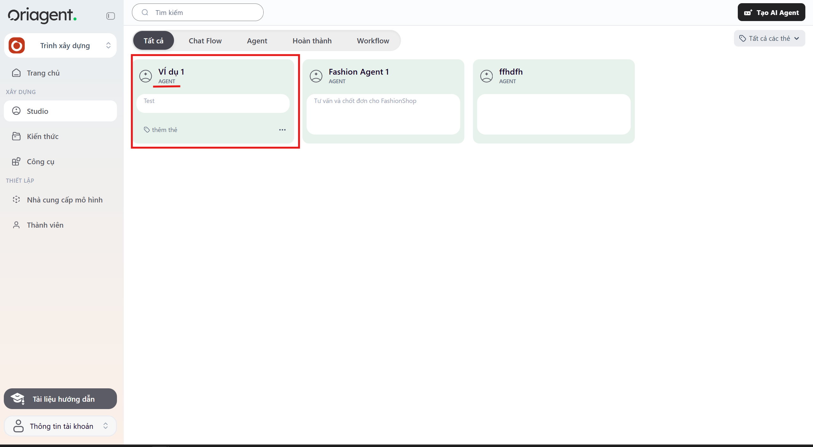This screenshot has width=813, height=447.
Task: Open the Tất cả các thẻ tag filter
Action: (x=769, y=39)
